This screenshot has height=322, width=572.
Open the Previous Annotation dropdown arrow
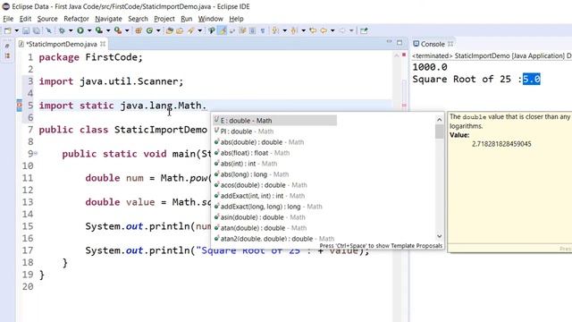click(x=304, y=30)
